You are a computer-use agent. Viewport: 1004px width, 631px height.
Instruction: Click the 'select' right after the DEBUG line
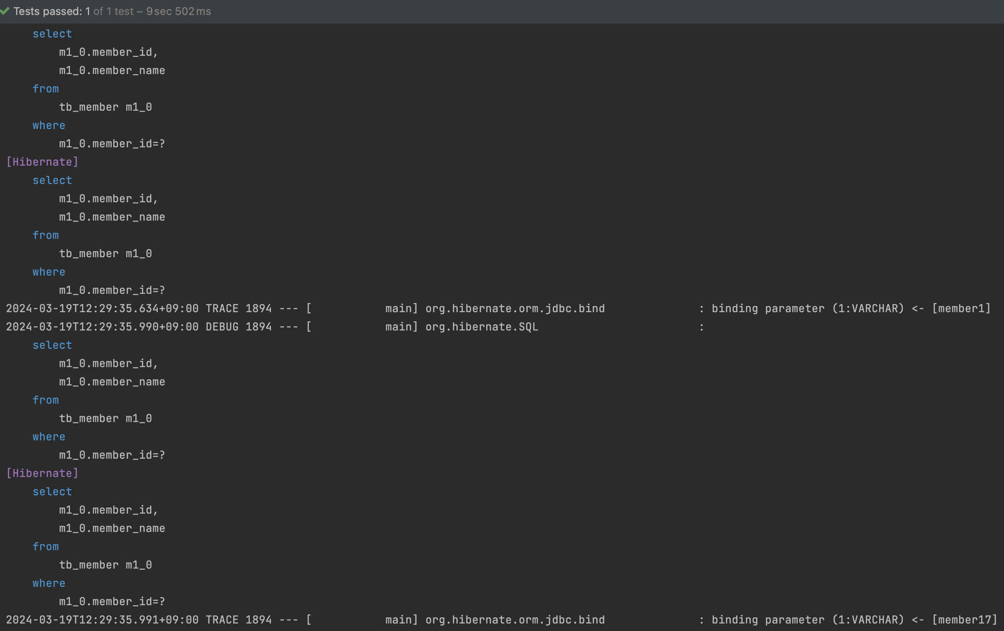52,345
